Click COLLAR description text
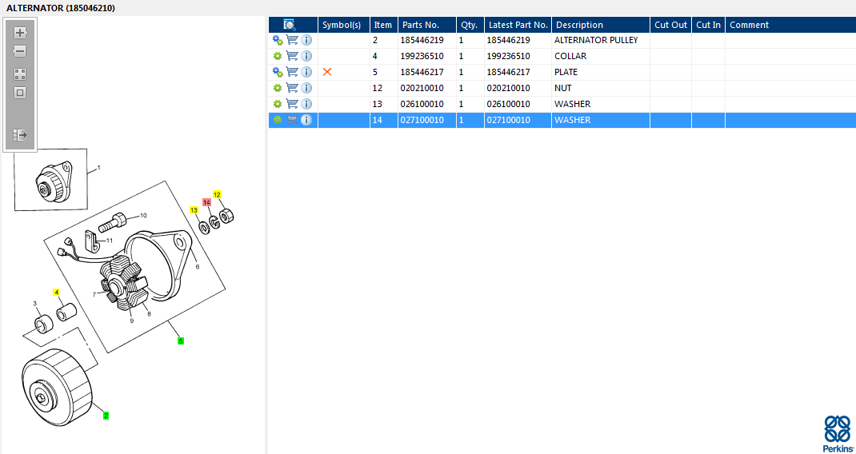Image resolution: width=856 pixels, height=454 pixels. point(570,56)
